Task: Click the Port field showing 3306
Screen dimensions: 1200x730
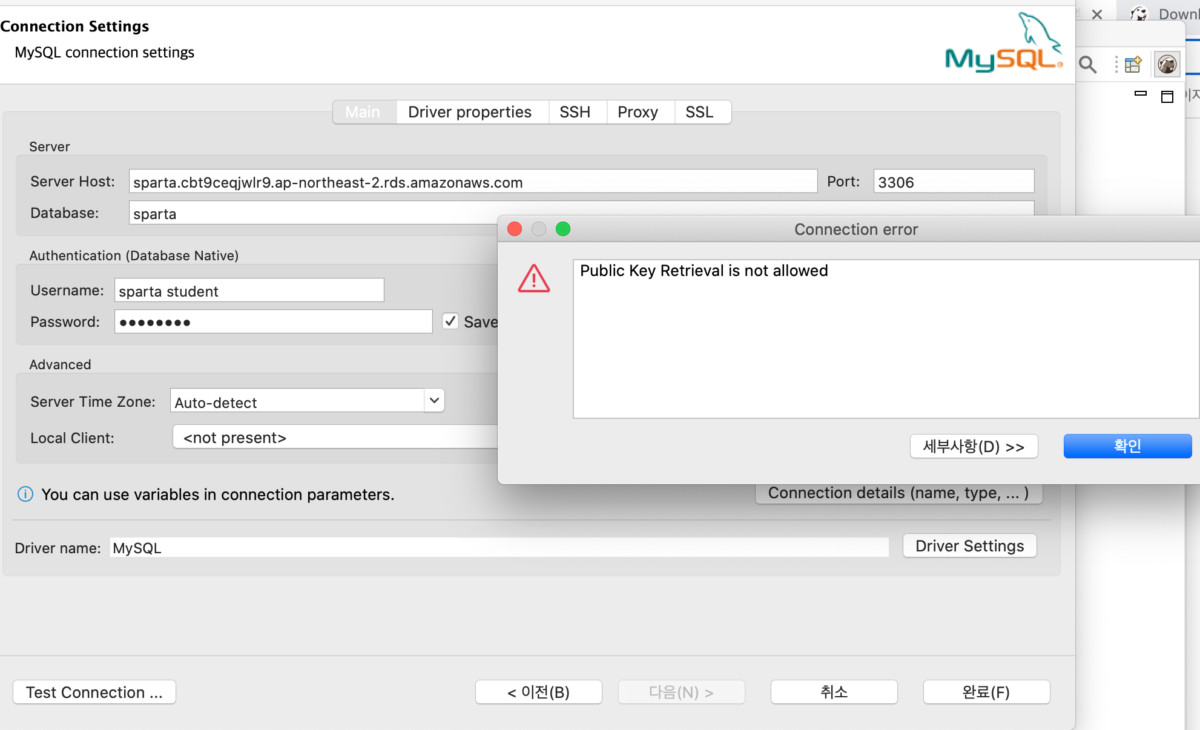Action: (x=954, y=182)
